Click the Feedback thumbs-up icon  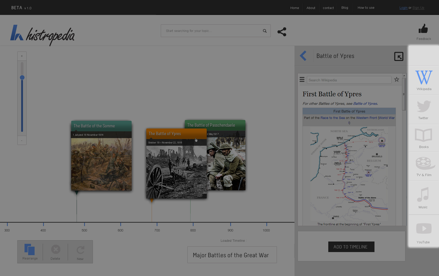[x=423, y=29]
